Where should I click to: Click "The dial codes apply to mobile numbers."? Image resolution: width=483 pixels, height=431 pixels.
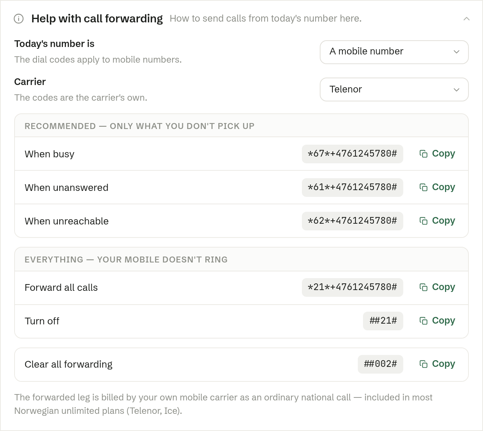point(98,60)
